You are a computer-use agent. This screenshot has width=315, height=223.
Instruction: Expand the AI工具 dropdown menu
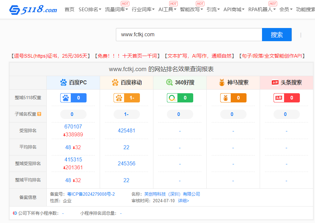(x=167, y=10)
